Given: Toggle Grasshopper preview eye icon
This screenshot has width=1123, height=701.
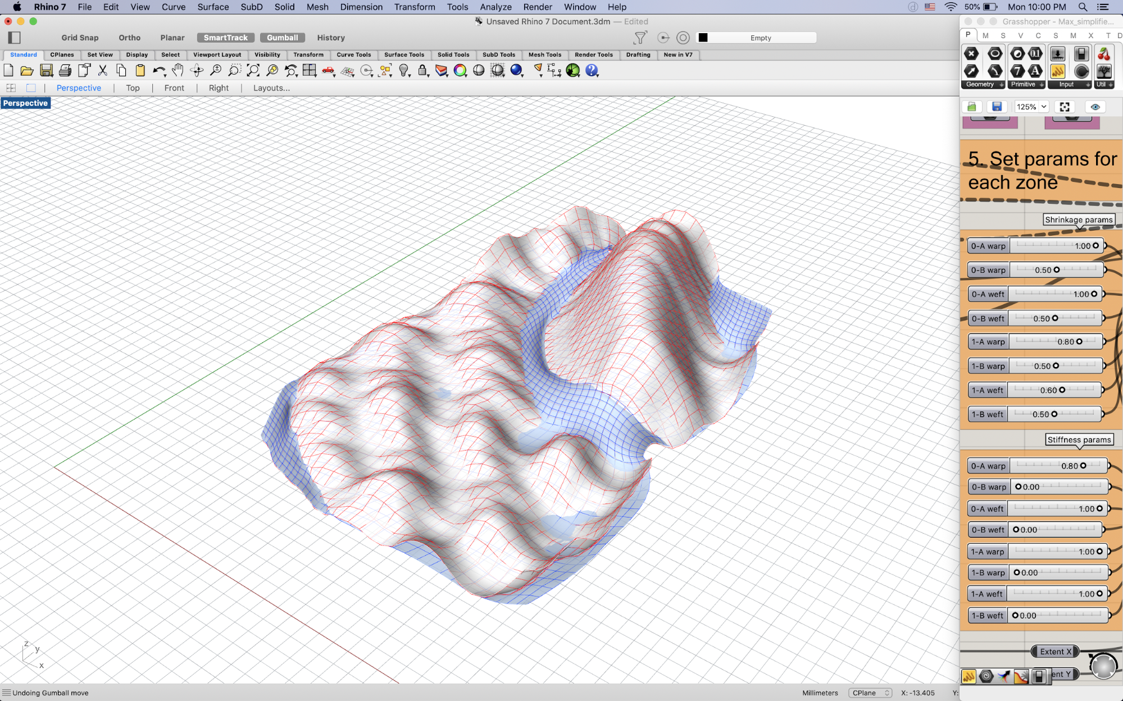Looking at the screenshot, I should [1095, 107].
